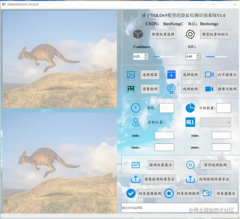Image resolution: width=240 pixels, height=219 pixels.
Task: Click the video export upload icon
Action: [190, 179]
